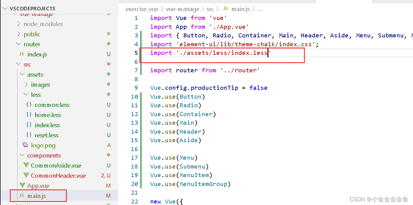Expand the images folder chevron
The width and height of the screenshot is (413, 205).
26,85
